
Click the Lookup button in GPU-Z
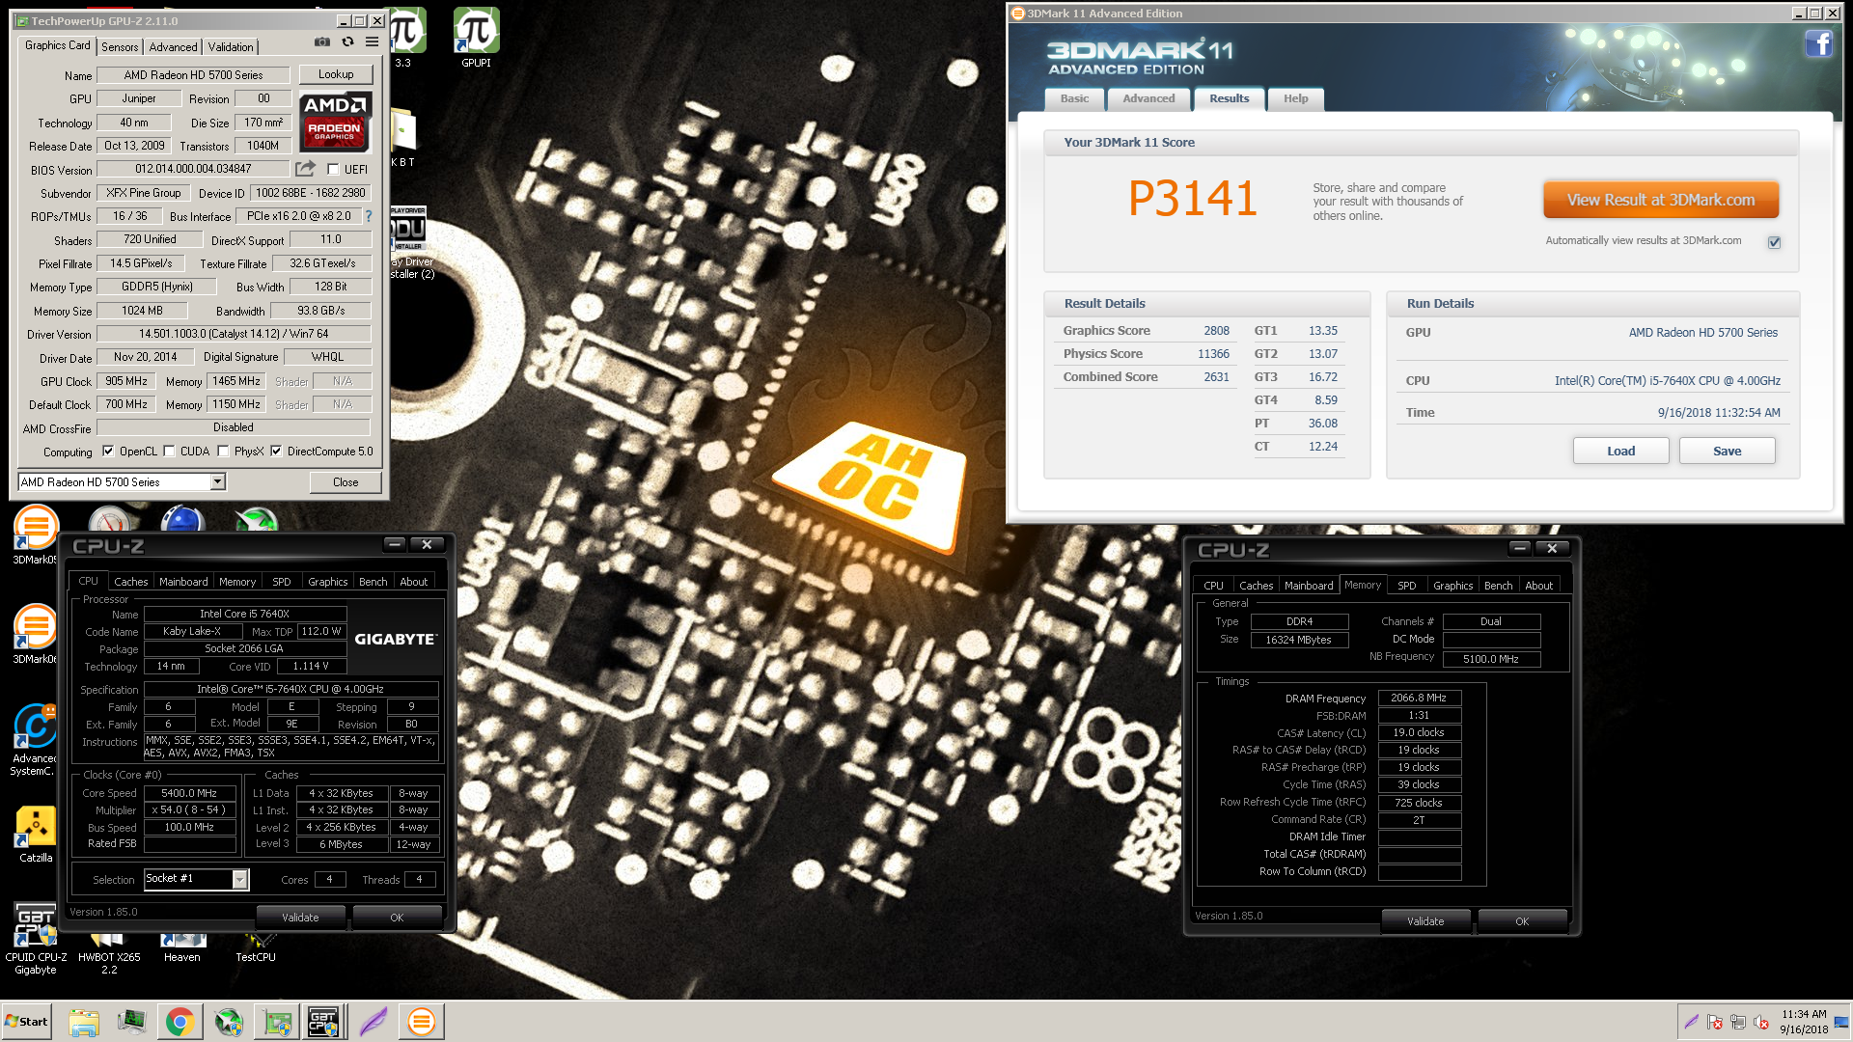(335, 74)
